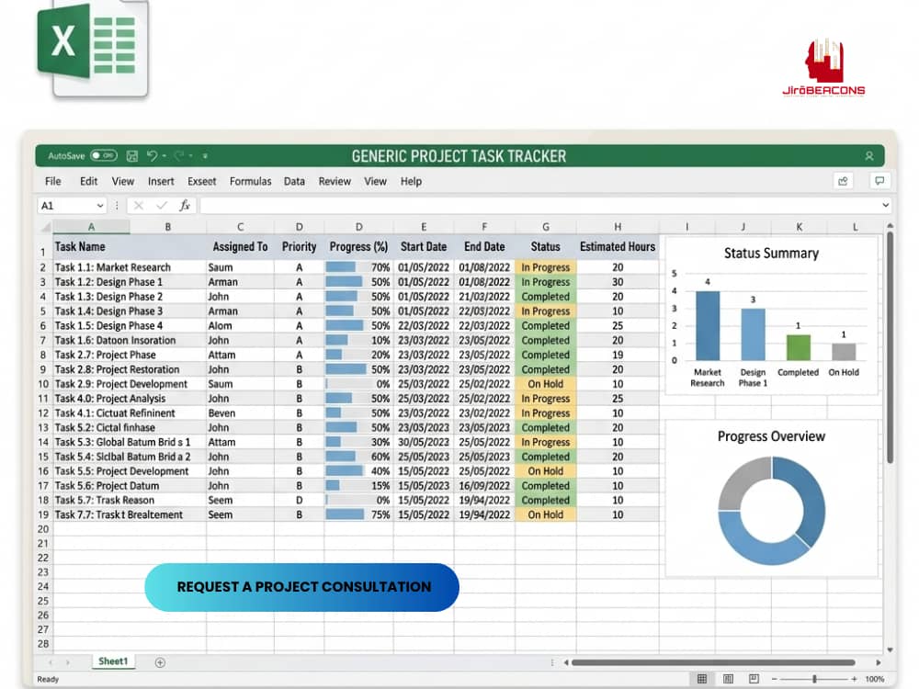Select the Task Name header cell
This screenshot has width=919, height=689.
click(x=130, y=246)
